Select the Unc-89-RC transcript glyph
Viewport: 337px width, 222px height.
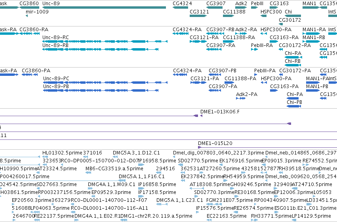[x=105, y=41]
